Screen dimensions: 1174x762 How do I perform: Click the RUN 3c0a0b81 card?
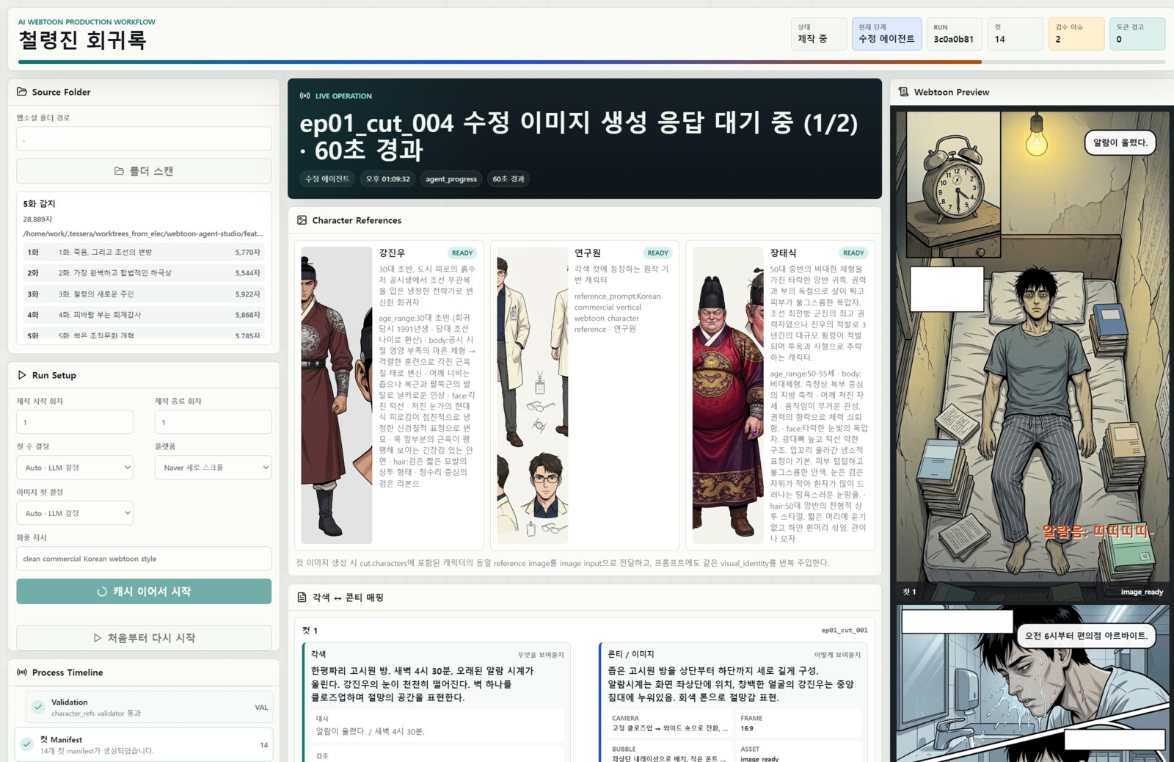954,34
